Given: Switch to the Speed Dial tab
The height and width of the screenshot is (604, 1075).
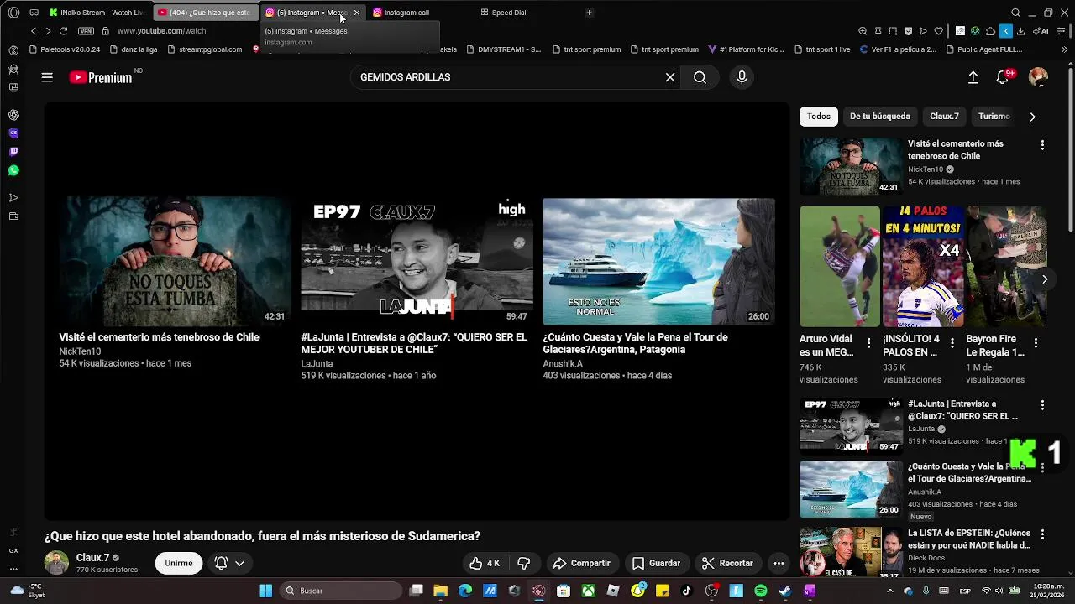Looking at the screenshot, I should (x=504, y=13).
